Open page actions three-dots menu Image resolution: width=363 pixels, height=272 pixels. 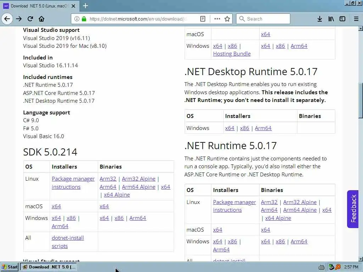point(217,19)
